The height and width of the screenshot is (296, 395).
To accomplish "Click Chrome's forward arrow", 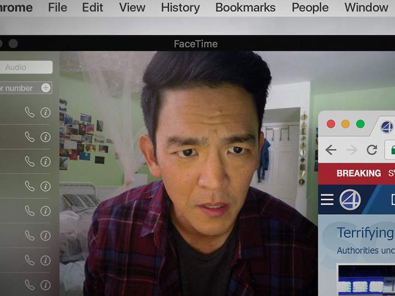I will click(352, 150).
